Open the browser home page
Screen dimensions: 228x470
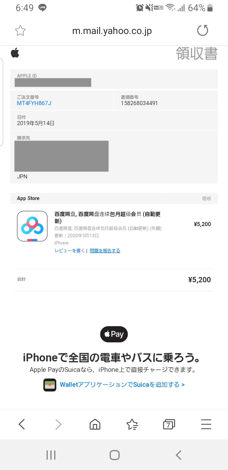[95, 424]
